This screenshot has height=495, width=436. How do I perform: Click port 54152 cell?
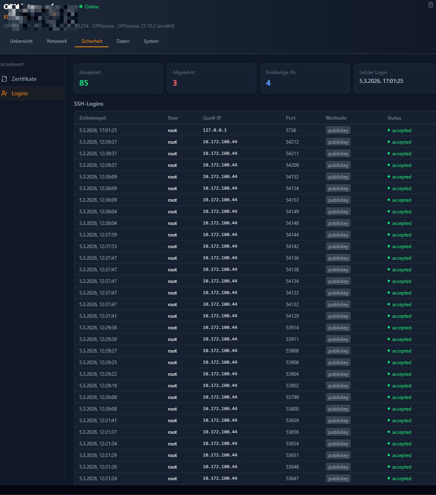pyautogui.click(x=292, y=177)
